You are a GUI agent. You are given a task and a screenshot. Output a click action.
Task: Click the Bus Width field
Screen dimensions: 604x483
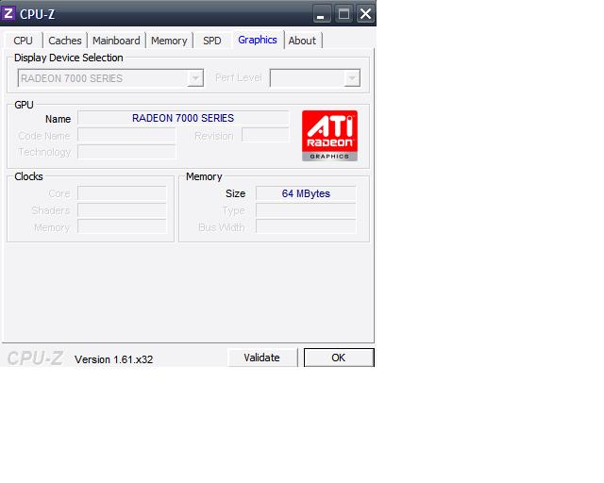click(306, 226)
